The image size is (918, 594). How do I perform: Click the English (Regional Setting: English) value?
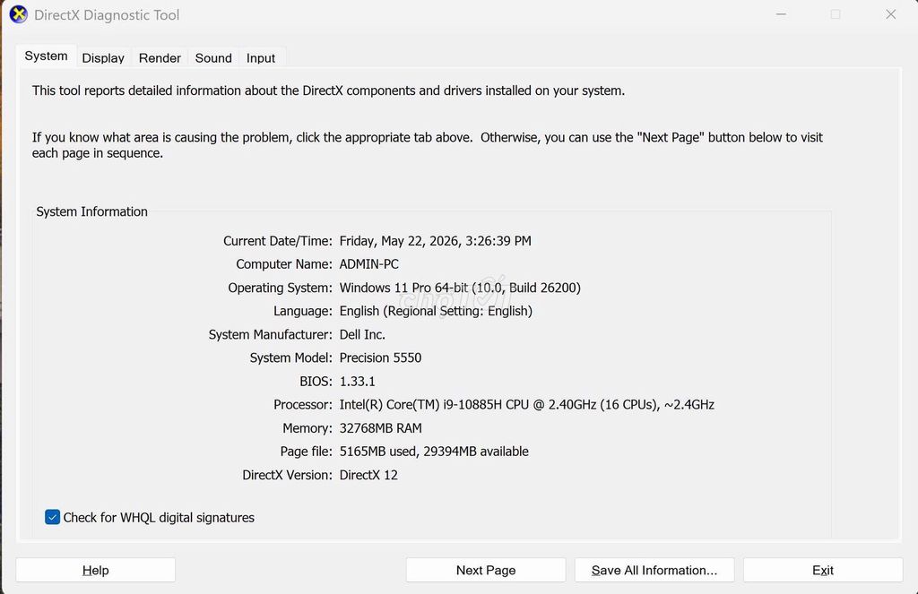pyautogui.click(x=436, y=312)
